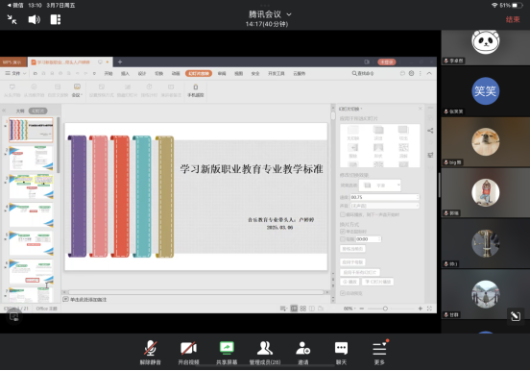Click the 播放 button in transition panel
This screenshot has height=371, width=530.
tap(349, 282)
